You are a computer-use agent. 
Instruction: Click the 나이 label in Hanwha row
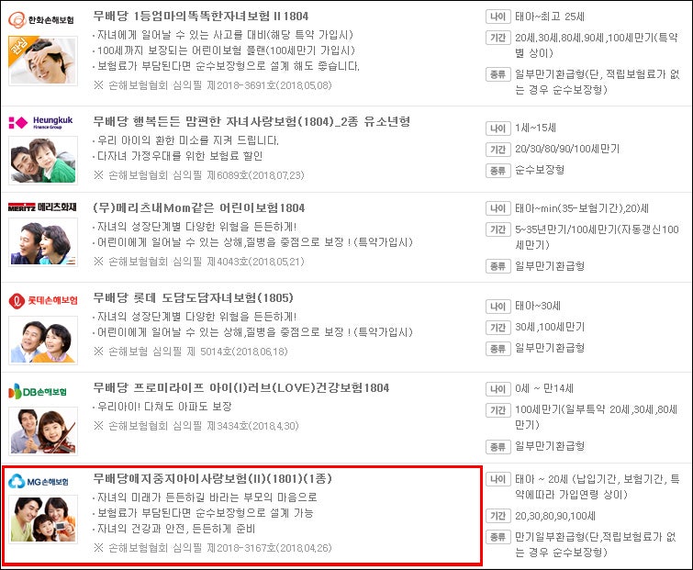(498, 17)
